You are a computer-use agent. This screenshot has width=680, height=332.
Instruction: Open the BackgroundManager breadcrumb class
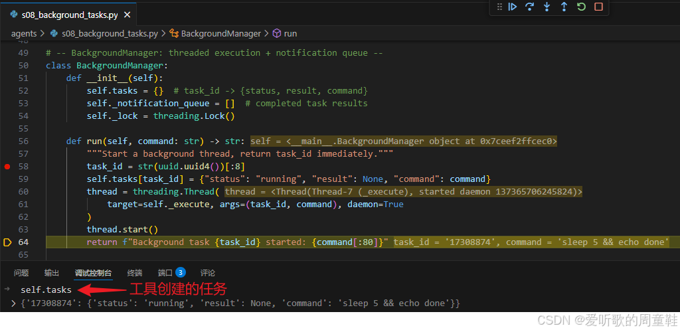(220, 33)
